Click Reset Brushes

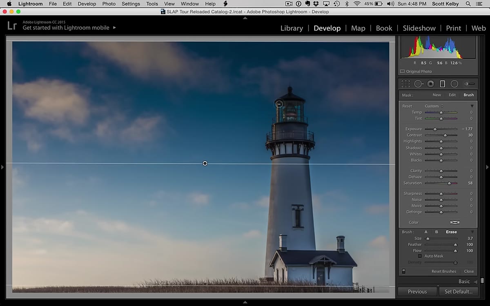(x=444, y=271)
